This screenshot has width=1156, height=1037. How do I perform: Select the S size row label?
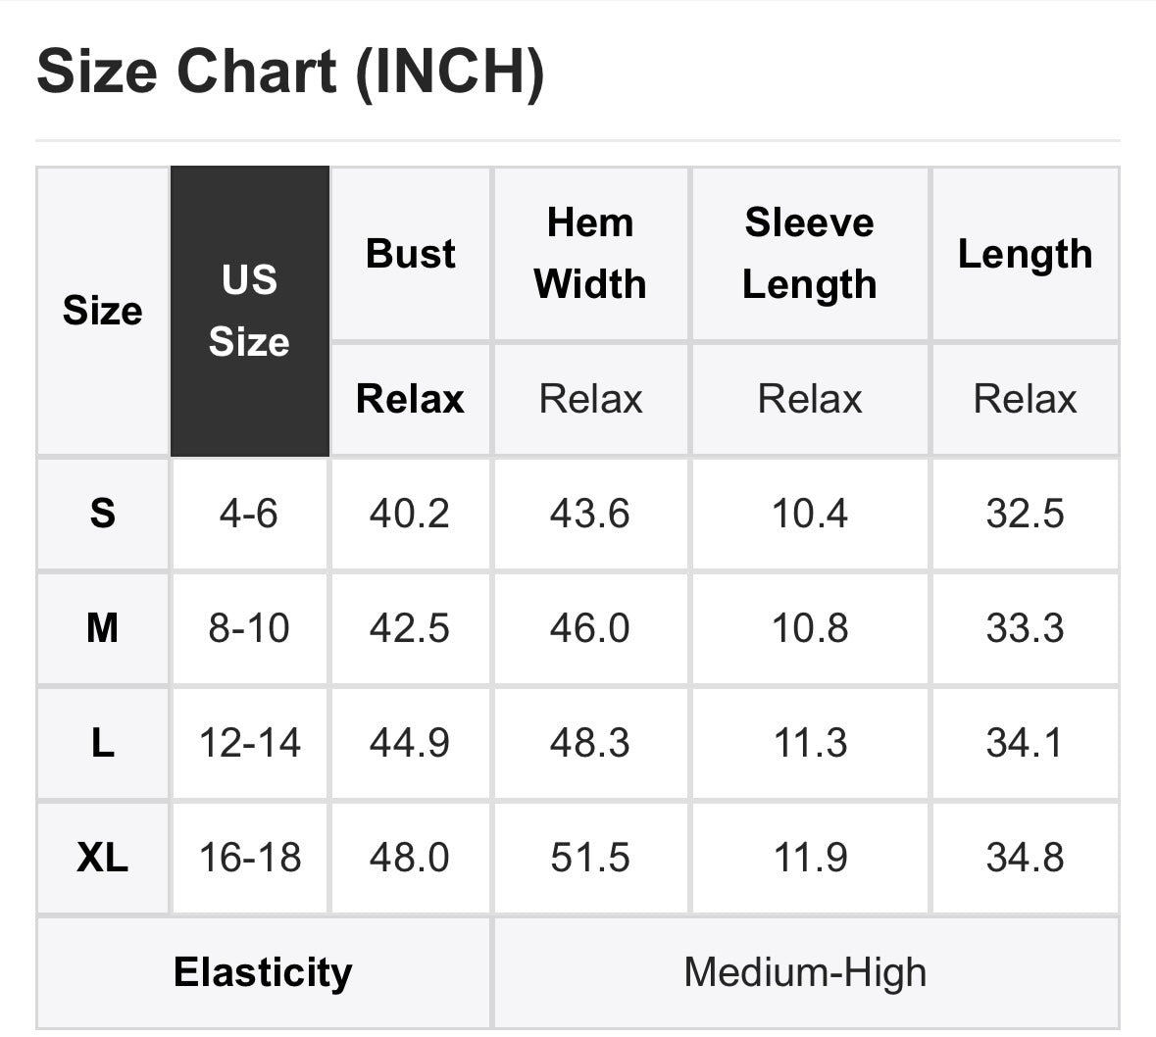tap(103, 514)
